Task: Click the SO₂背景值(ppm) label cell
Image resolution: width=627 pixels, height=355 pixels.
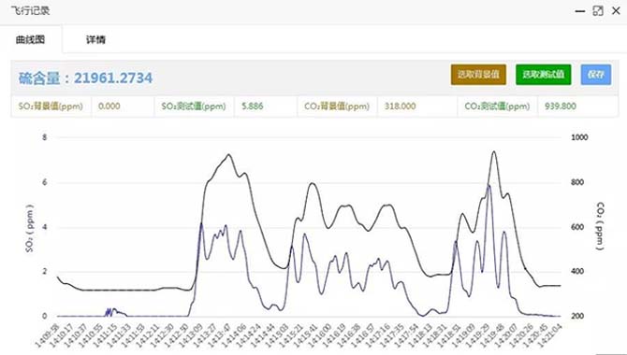Action: (51, 106)
